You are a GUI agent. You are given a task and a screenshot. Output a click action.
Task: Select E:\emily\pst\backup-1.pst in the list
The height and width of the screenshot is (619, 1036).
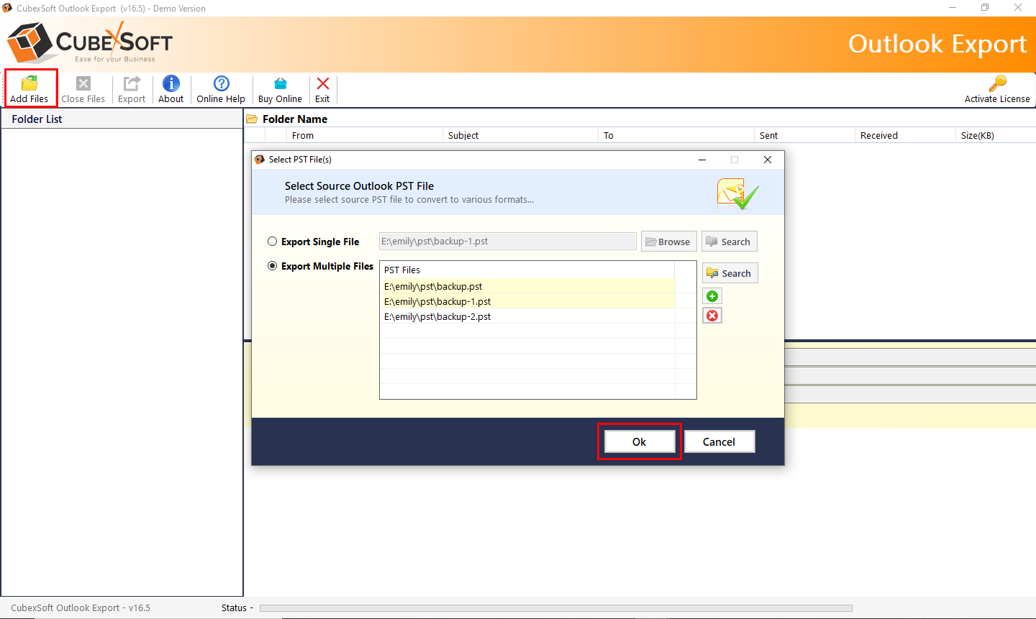[527, 301]
